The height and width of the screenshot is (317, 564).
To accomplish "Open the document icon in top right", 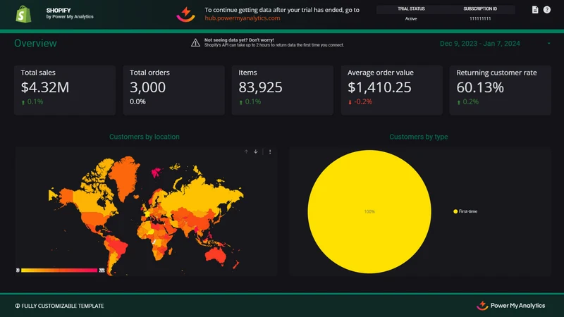I will pos(535,10).
